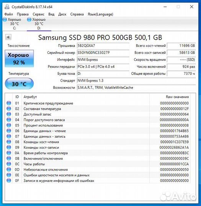Image resolution: width=201 pixels, height=206 pixels.
Task: Click status dot for 07 Единицы данных - запись
Action: pos(9,136)
